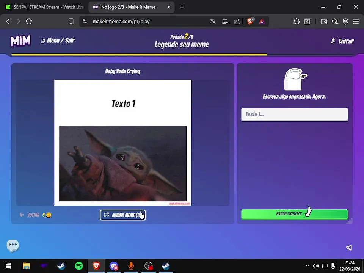Viewport: 364px width, 273px height.
Task: Open Brave Rewards triangle icon
Action: pos(262,21)
